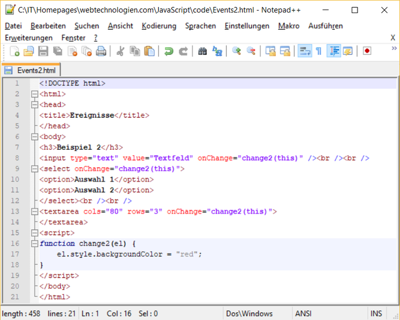Click the Save All toolbar icon
The image size is (400, 320).
pyautogui.click(x=58, y=51)
